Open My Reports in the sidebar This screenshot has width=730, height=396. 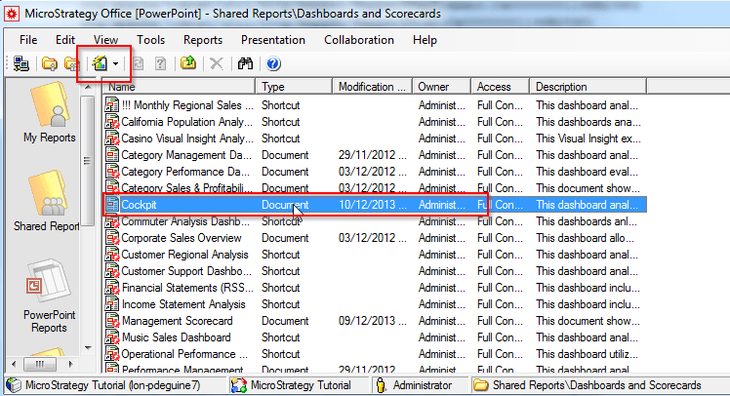(x=50, y=112)
